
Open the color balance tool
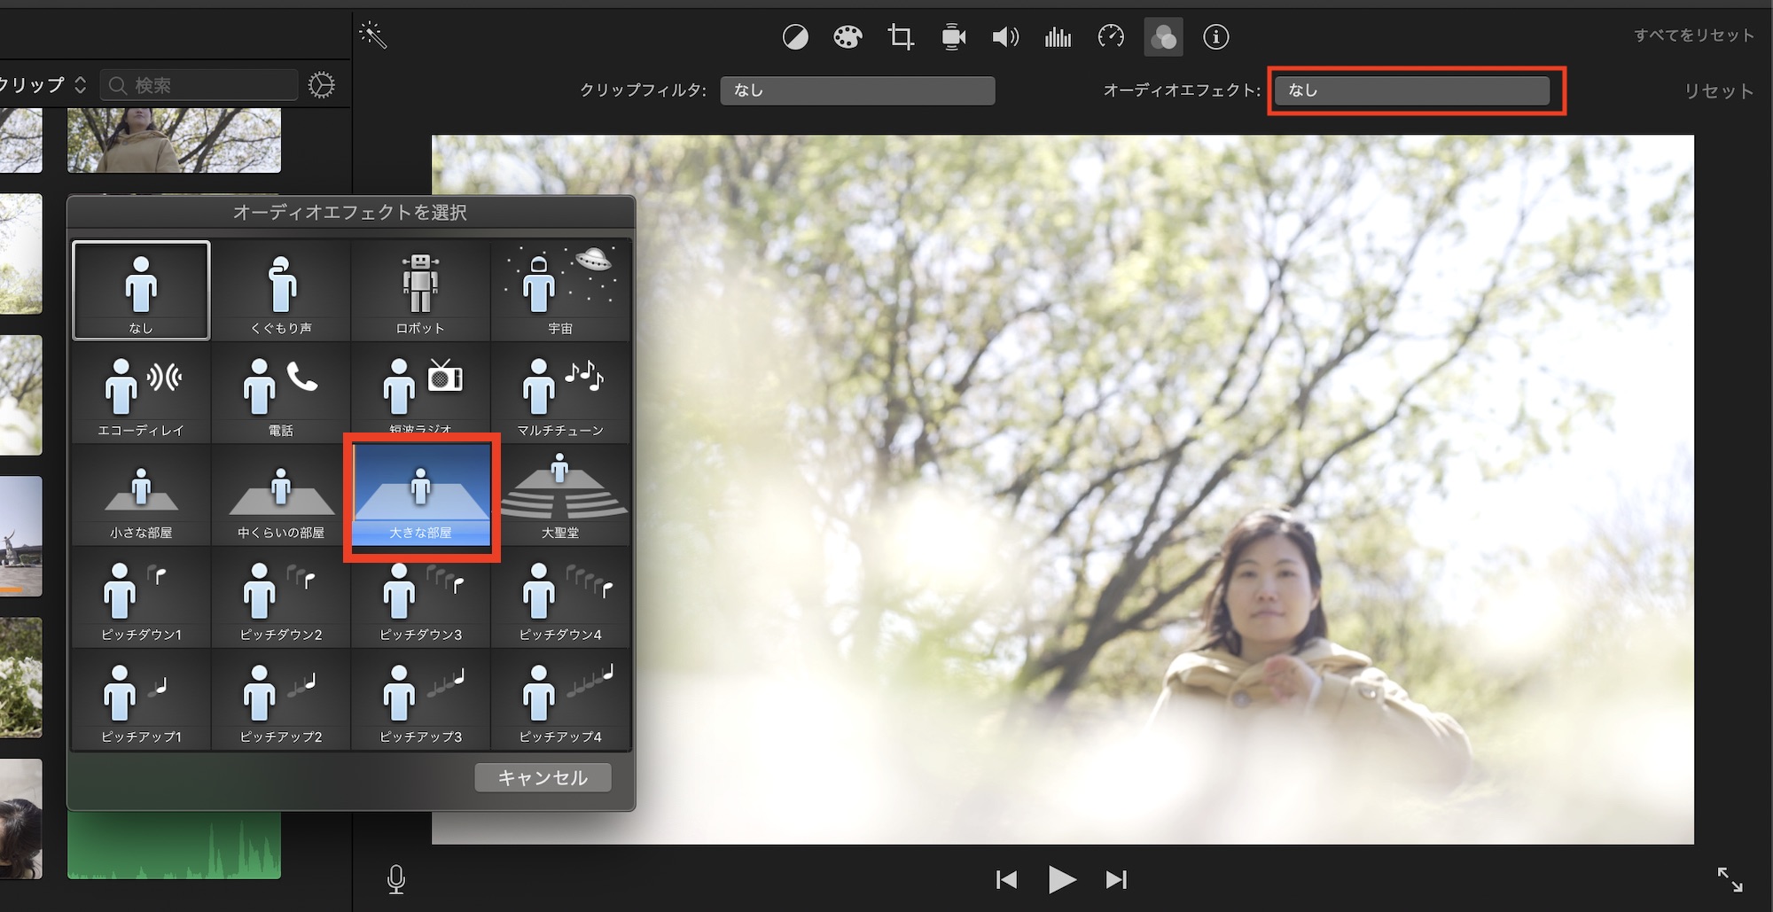(x=795, y=37)
